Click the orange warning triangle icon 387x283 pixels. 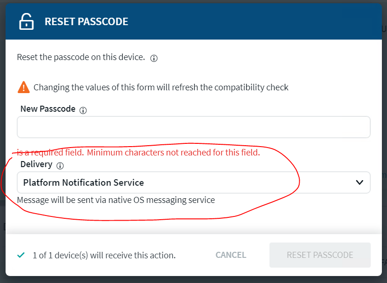(x=23, y=87)
